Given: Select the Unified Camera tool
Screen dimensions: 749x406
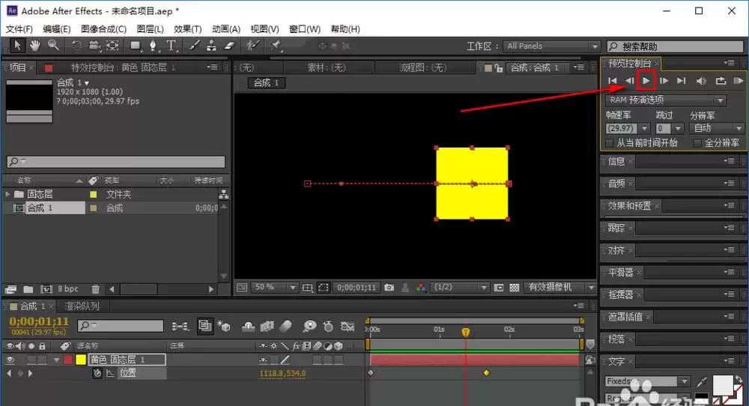Looking at the screenshot, I should coord(94,46).
